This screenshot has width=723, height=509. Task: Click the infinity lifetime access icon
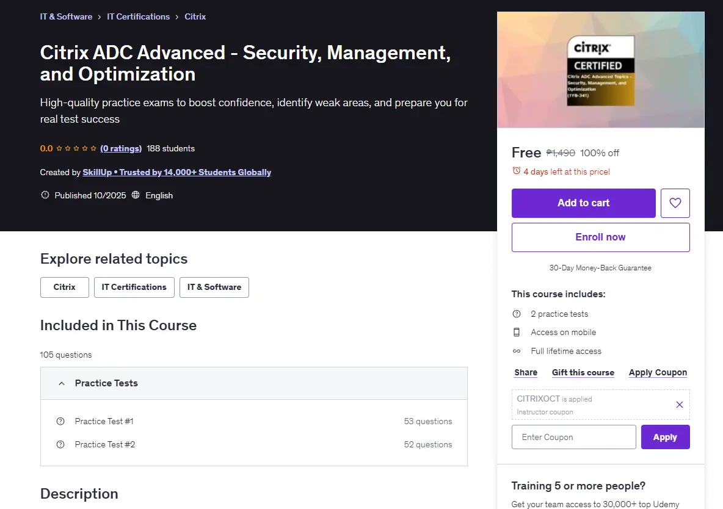tap(517, 352)
